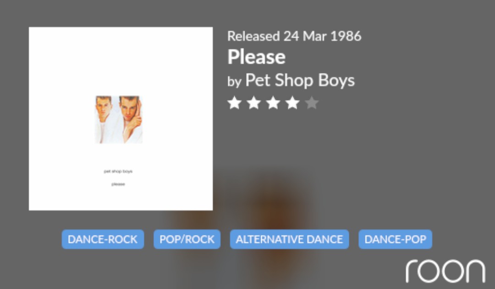Choose the DANCE-POP genre tag
Viewport: 495px width, 289px height.
tap(395, 239)
